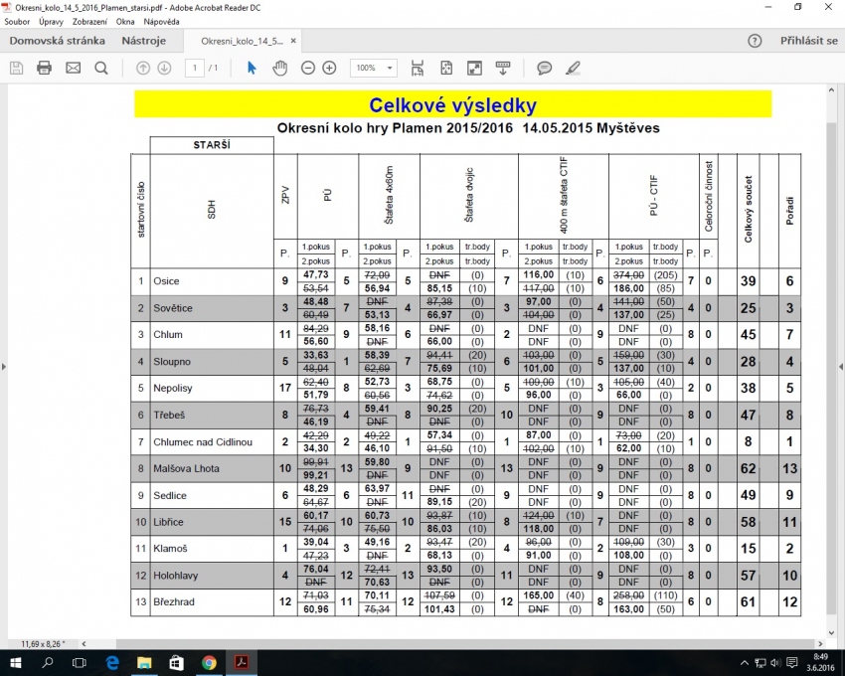This screenshot has height=676, width=845.
Task: Open the Find text magnifier icon
Action: [x=100, y=68]
